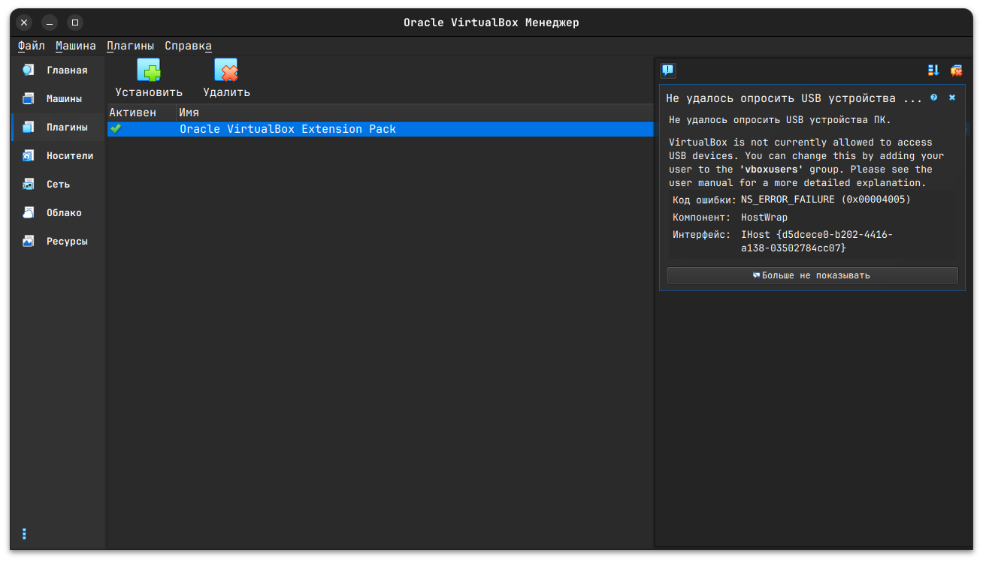Open help for the USB error notification
983x562 pixels.
click(933, 98)
